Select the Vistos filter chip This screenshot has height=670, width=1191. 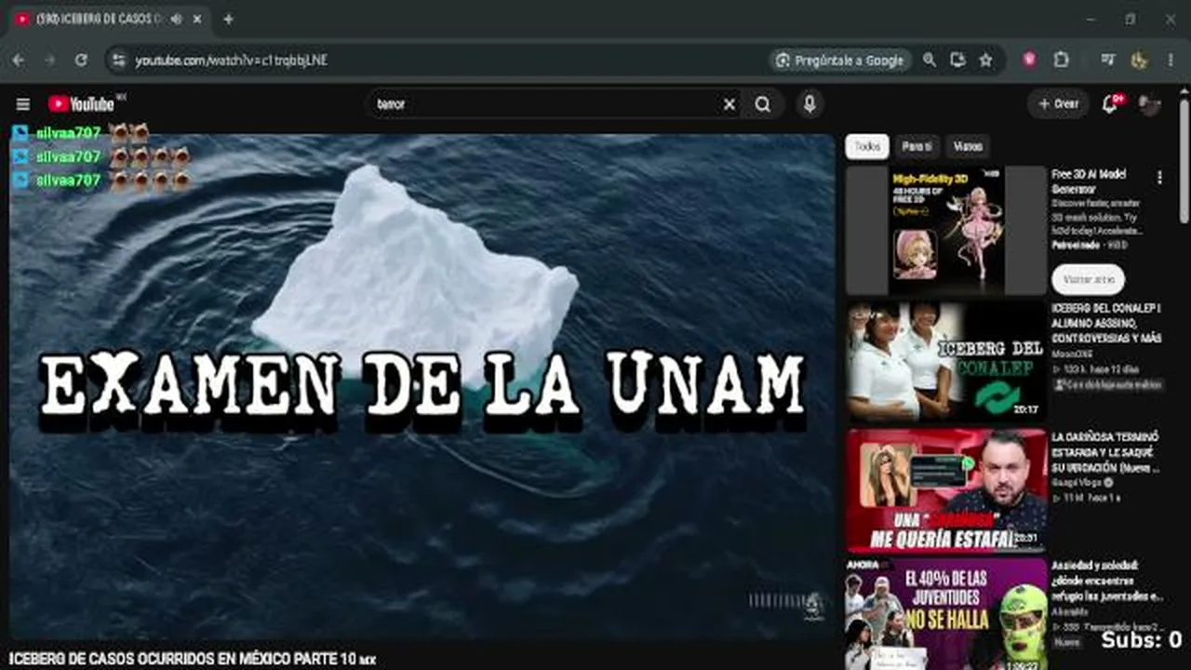(x=968, y=146)
